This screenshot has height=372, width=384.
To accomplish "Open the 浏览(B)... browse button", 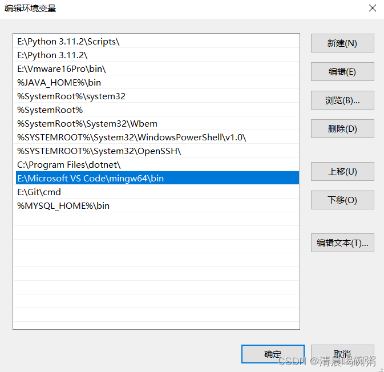I will coord(342,100).
